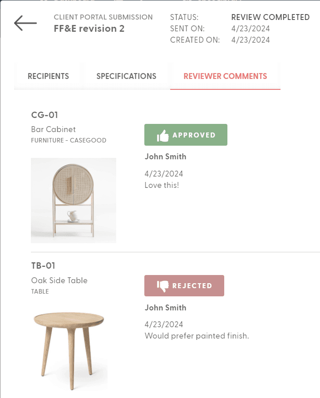The width and height of the screenshot is (320, 398).
Task: Click the REVIEW COMPLETED status text
Action: pyautogui.click(x=270, y=17)
